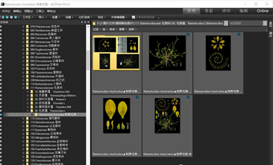This screenshot has width=273, height=165.
Task: Click the white circular toolbar icon
Action: pyautogui.click(x=12, y=17)
